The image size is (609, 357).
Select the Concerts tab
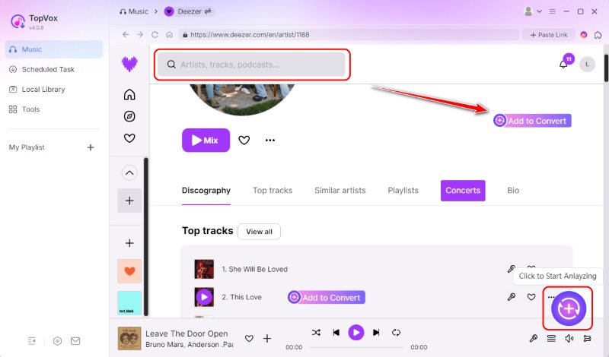(x=463, y=191)
